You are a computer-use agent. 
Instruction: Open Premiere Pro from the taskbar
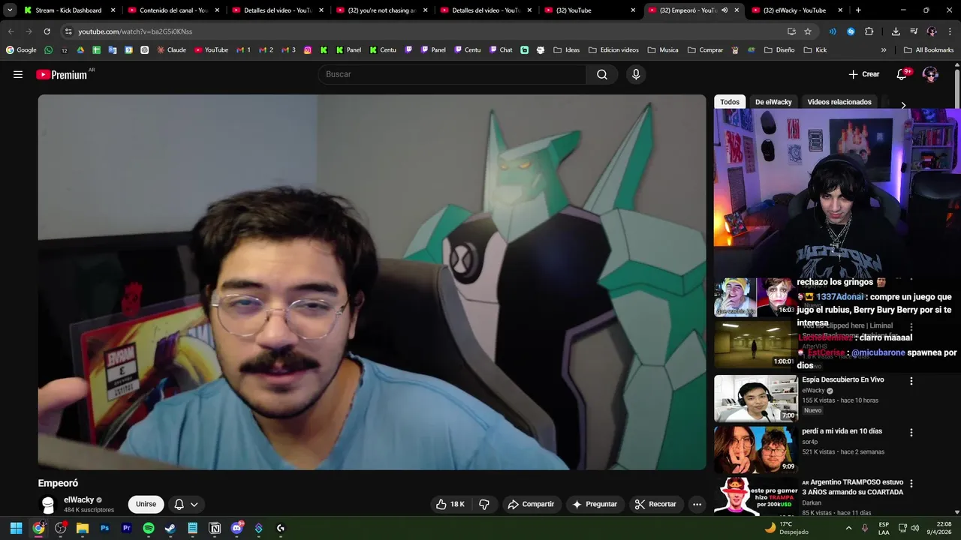pyautogui.click(x=127, y=528)
